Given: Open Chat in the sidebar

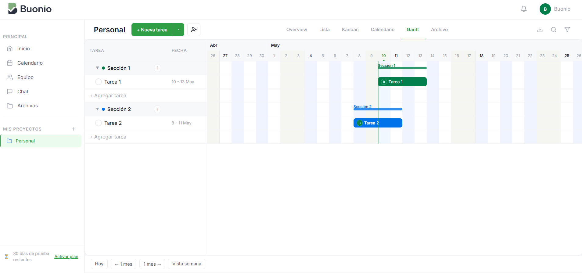Looking at the screenshot, I should click(x=23, y=92).
